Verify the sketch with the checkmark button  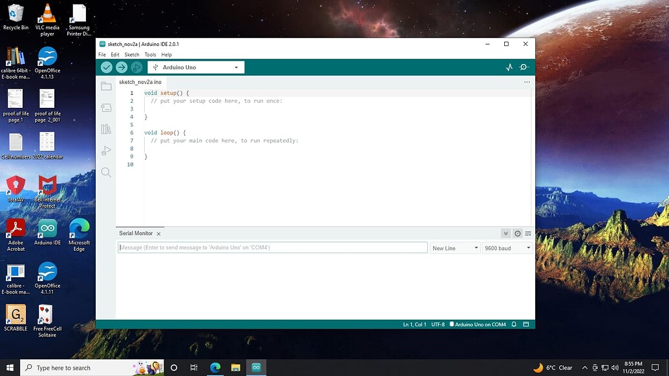[x=106, y=67]
